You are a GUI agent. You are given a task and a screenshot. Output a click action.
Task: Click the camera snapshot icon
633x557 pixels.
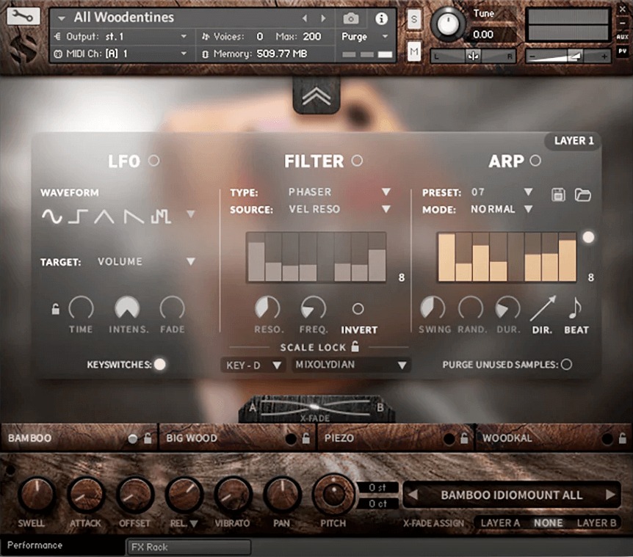(351, 18)
